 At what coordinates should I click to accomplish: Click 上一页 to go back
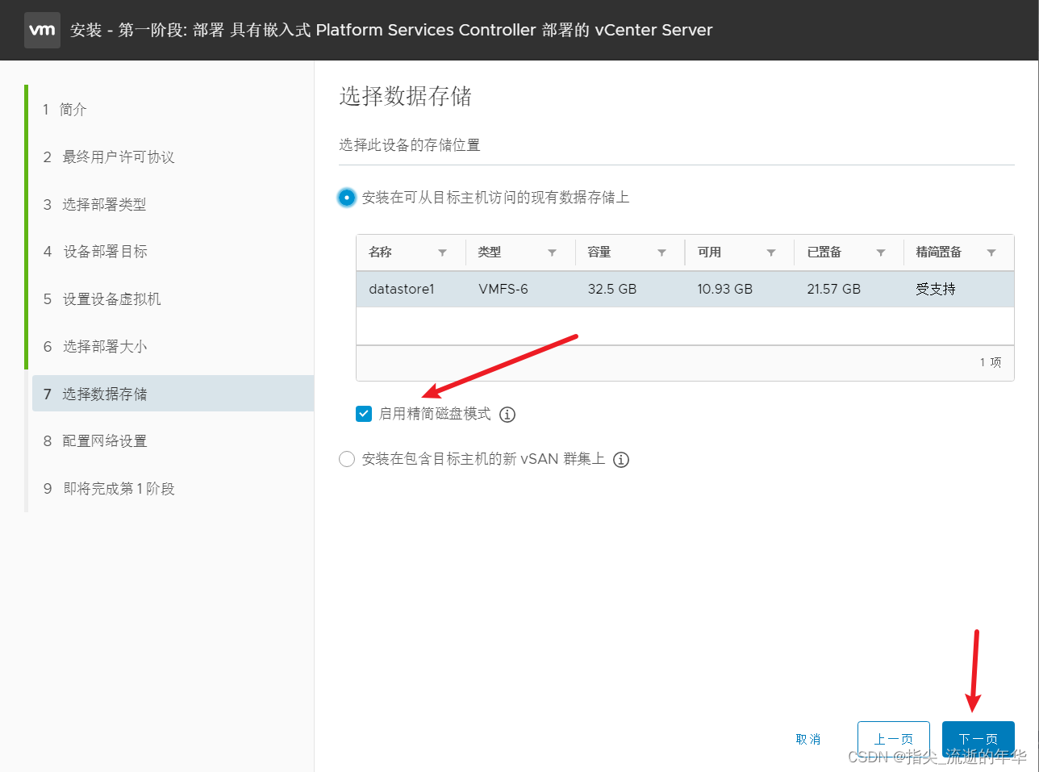pyautogui.click(x=894, y=739)
